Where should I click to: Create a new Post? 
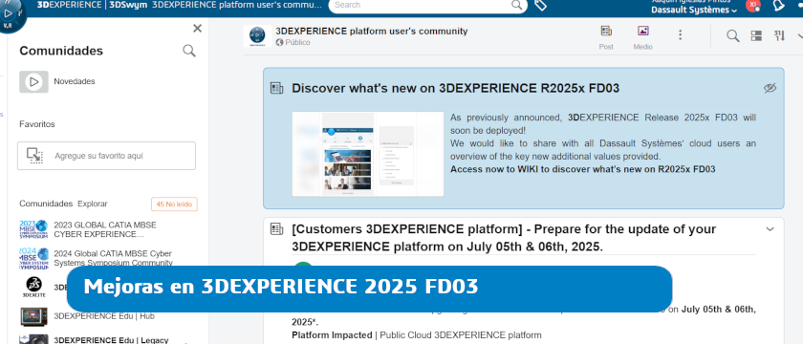point(606,37)
